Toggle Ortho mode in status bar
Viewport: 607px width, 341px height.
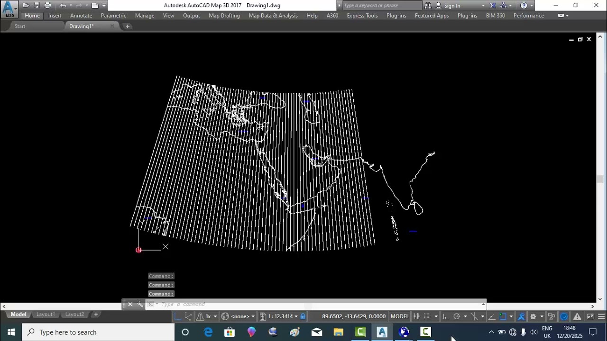[x=446, y=316]
